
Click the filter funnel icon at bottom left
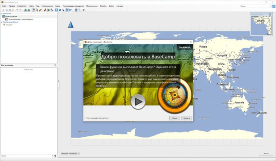click(x=55, y=156)
